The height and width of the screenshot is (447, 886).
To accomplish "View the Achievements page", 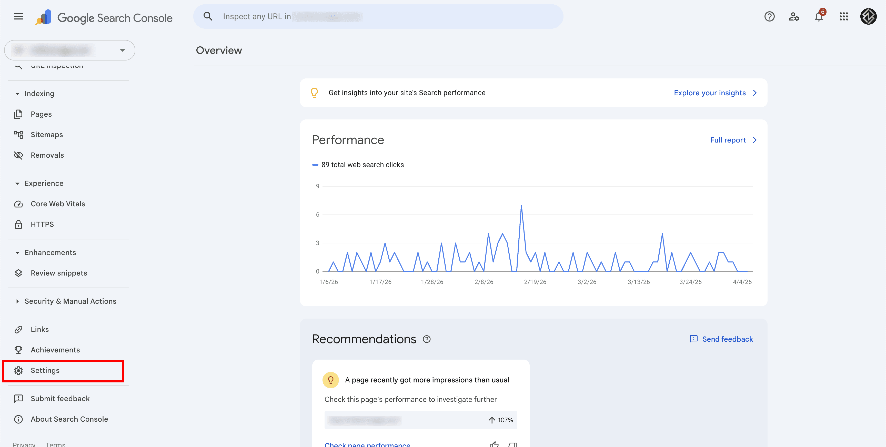I will (55, 350).
